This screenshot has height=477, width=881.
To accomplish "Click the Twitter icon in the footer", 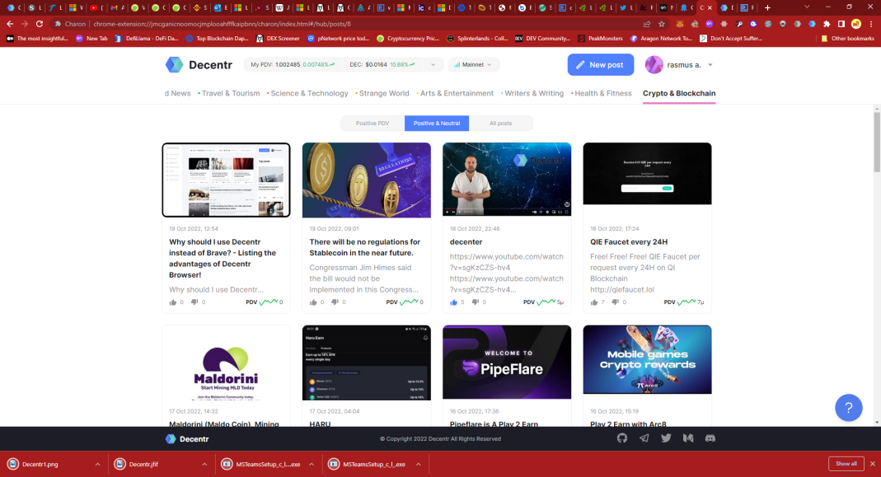I will click(666, 438).
